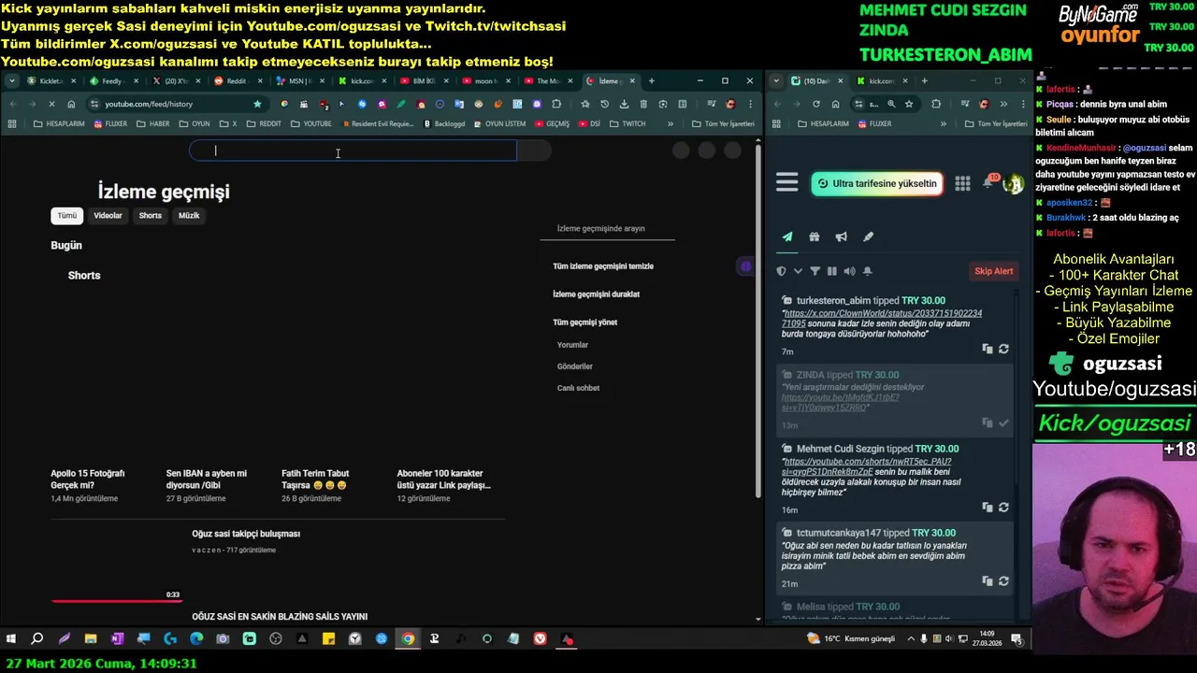Open the TWITCH bookmark folder

627,123
